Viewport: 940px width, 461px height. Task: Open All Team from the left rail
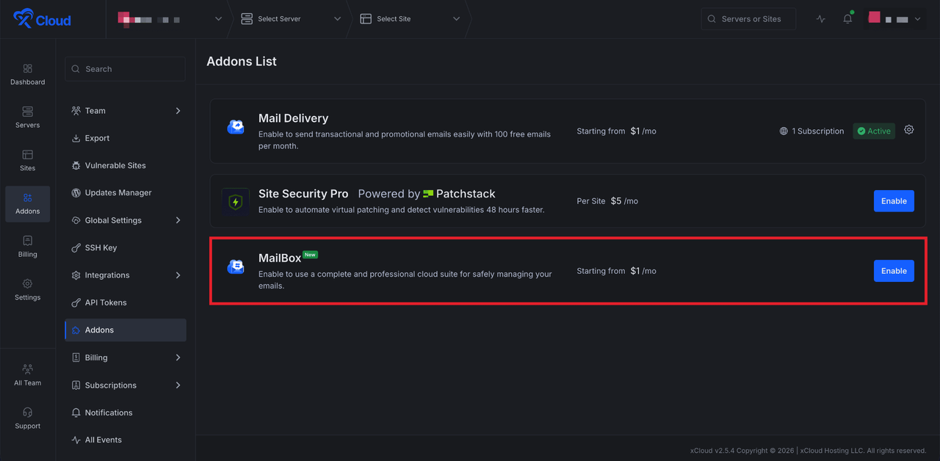point(27,375)
